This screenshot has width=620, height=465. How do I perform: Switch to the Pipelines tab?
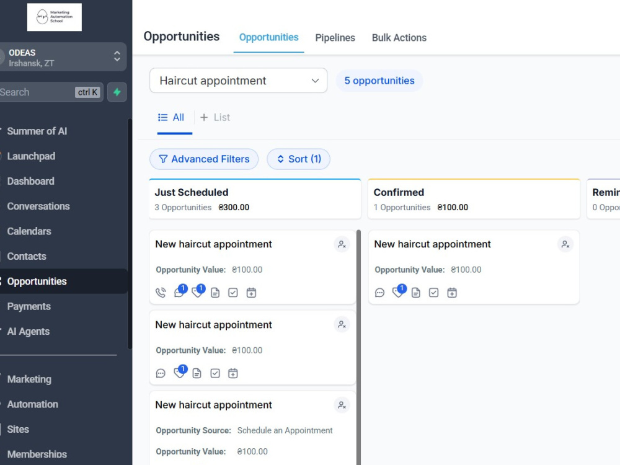(335, 38)
